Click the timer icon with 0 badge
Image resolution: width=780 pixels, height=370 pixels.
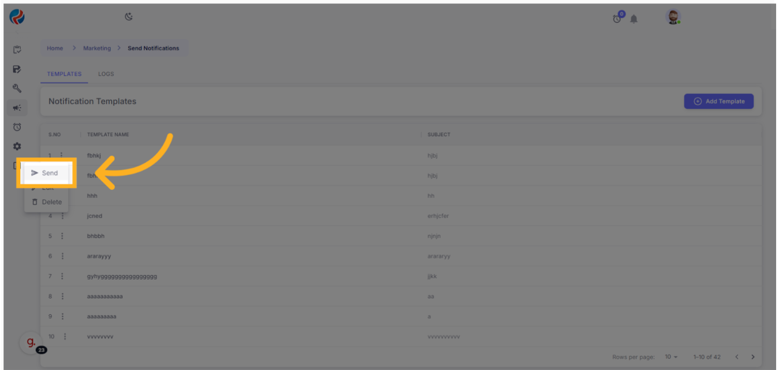pos(617,18)
